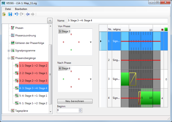This screenshot has width=172, height=122.
Task: Collapse the Phasenübergänge tree node
Action: (x=8, y=58)
